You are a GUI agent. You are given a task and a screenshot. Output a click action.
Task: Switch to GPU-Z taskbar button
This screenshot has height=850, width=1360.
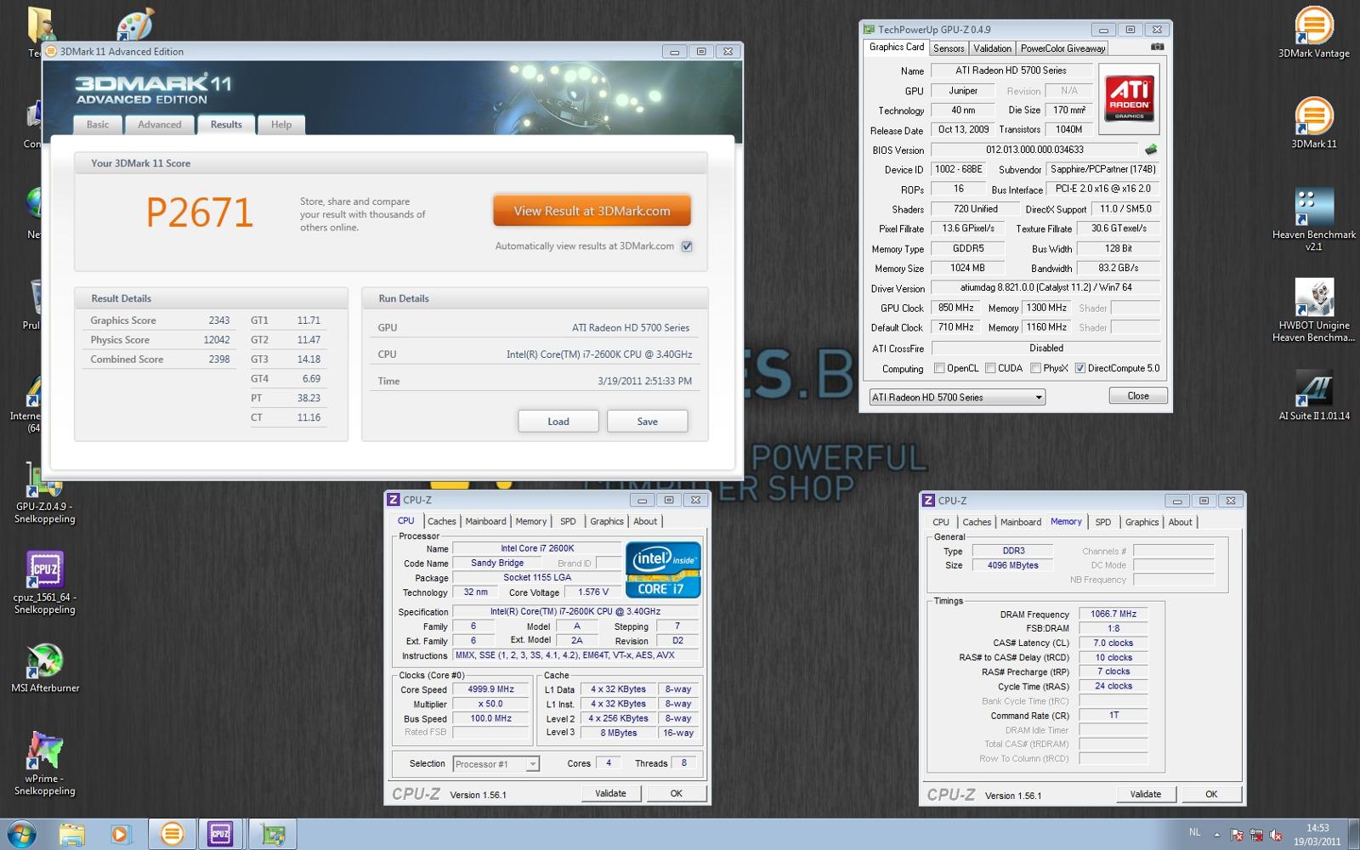tap(273, 835)
